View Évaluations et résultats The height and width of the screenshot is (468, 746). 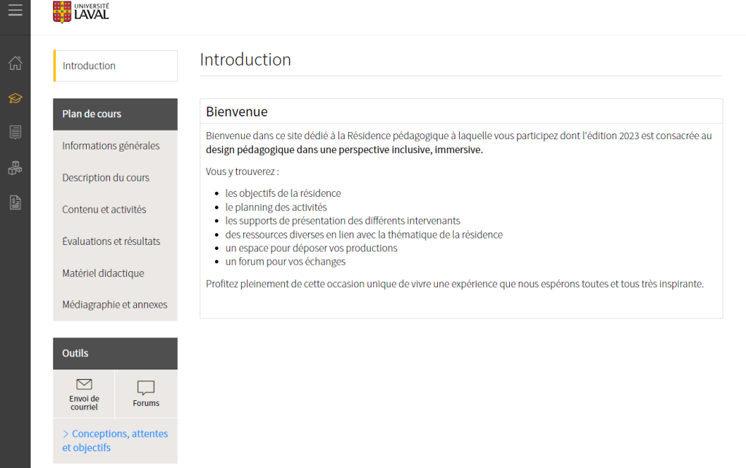point(111,241)
